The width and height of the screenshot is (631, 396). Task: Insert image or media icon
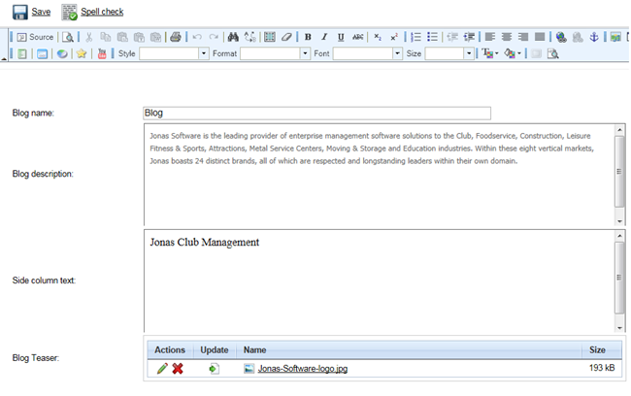[615, 37]
